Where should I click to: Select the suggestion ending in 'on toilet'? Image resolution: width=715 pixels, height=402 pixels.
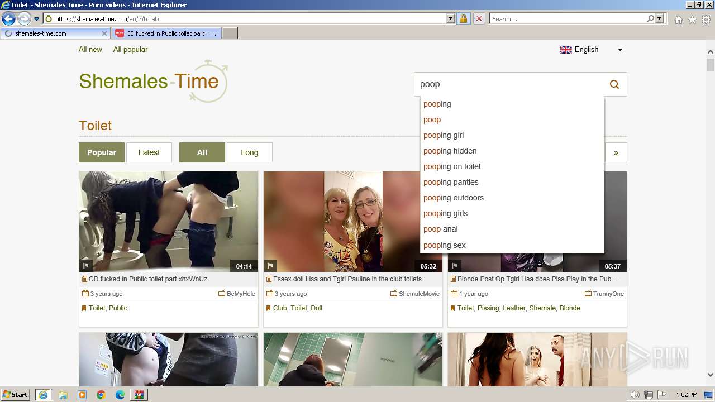point(512,166)
